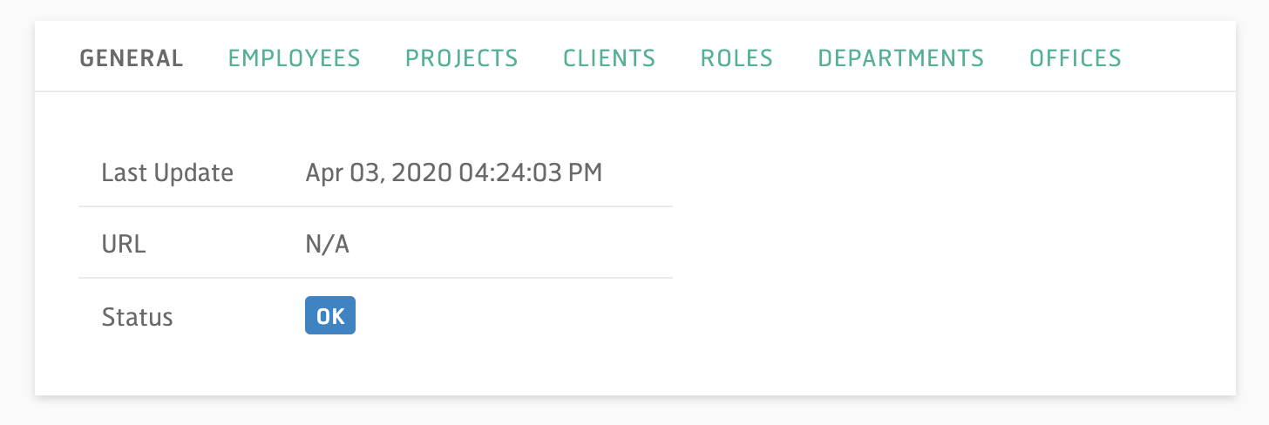Show the ROLES tab
Image resolution: width=1269 pixels, height=425 pixels.
point(736,58)
